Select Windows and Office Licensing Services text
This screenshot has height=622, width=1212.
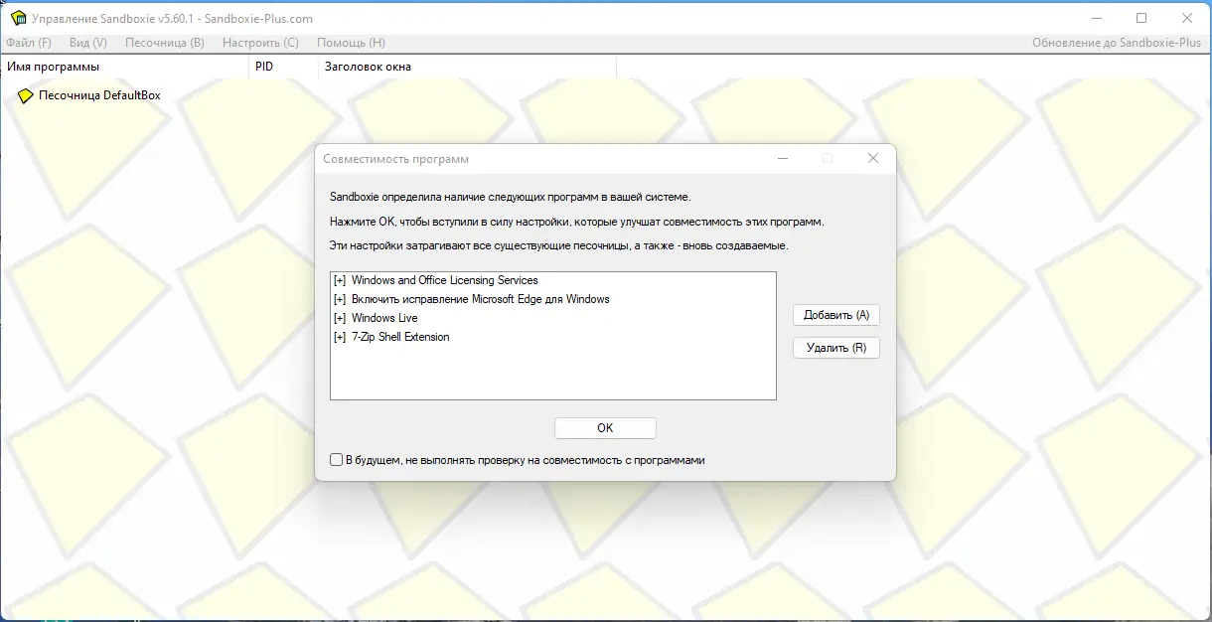click(x=444, y=281)
